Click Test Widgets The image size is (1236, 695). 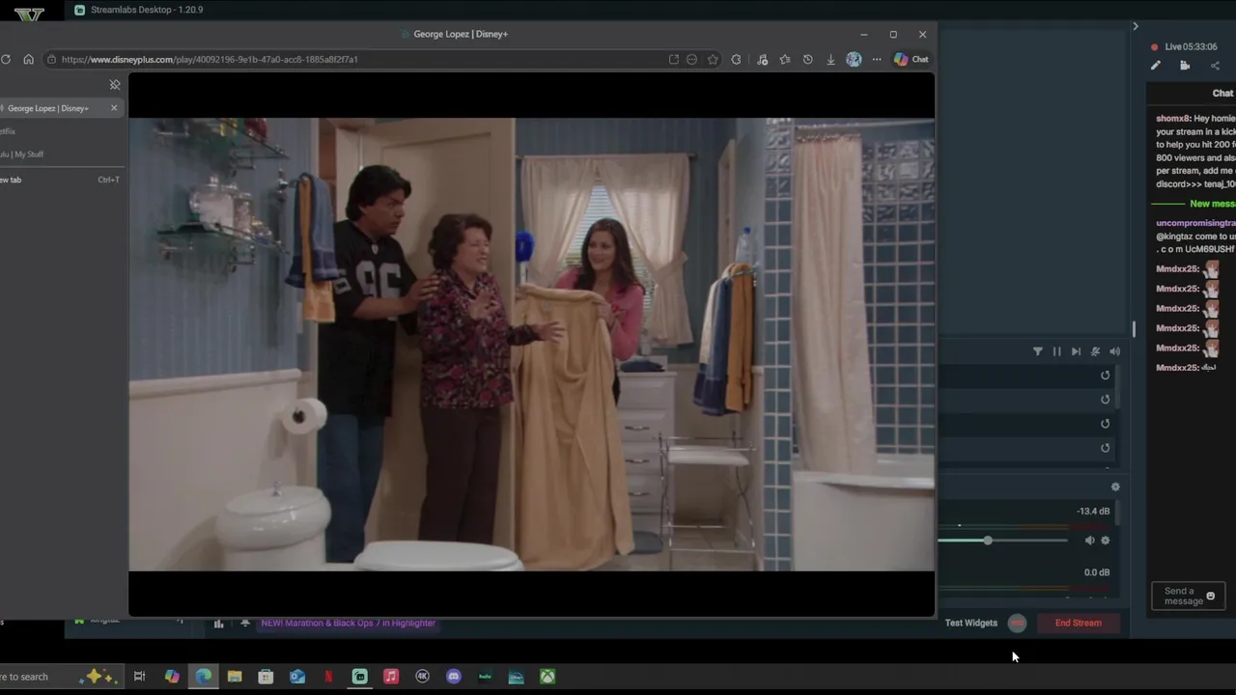(971, 624)
